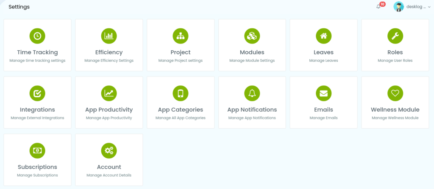The height and width of the screenshot is (189, 434).
Task: Click 'Manage Subscriptions' description text
Action: [x=37, y=175]
